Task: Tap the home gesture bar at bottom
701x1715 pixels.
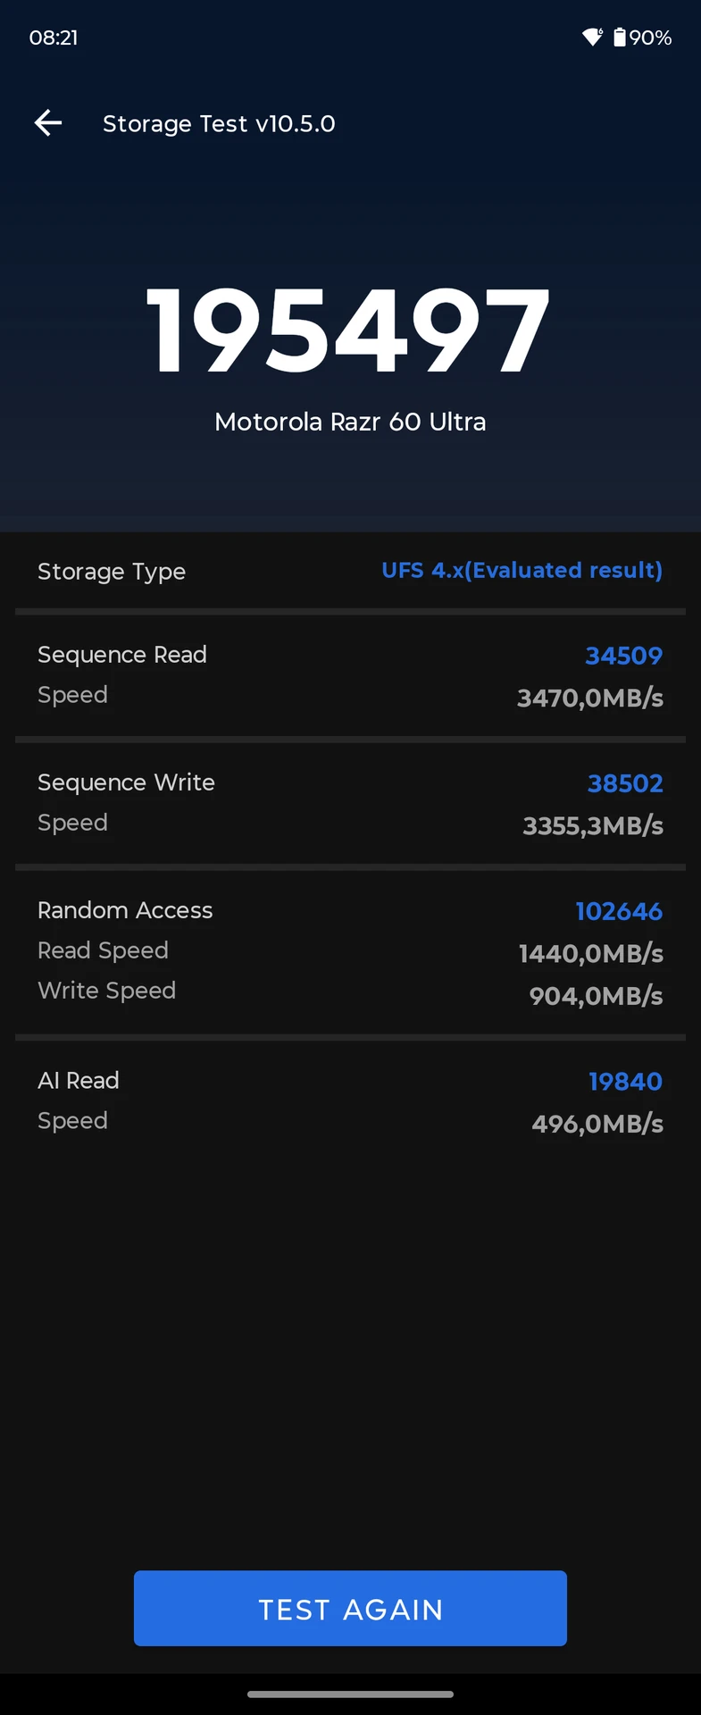Action: (x=350, y=1694)
